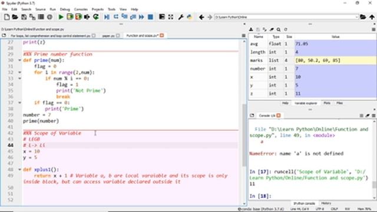Collapse def prime function at line 30
The image size is (377, 212).
point(19,60)
